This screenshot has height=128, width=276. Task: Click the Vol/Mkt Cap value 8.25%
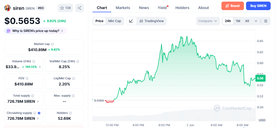pyautogui.click(x=64, y=67)
